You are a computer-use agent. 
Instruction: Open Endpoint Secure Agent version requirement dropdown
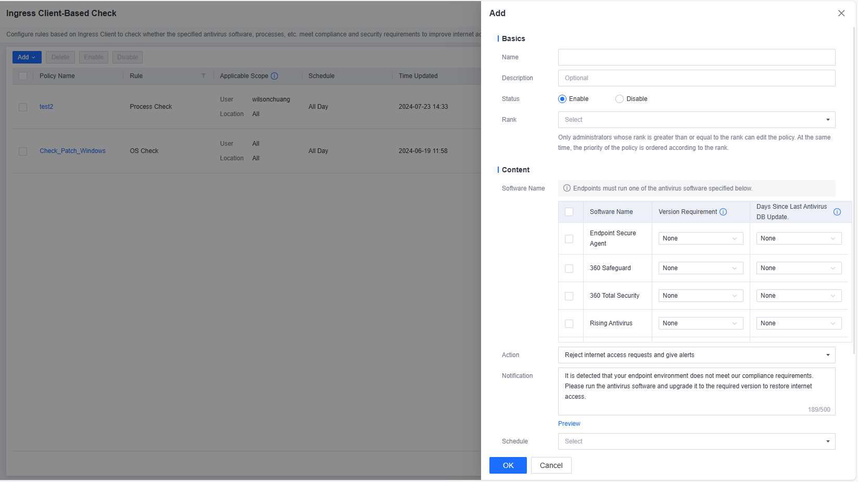[x=701, y=238]
